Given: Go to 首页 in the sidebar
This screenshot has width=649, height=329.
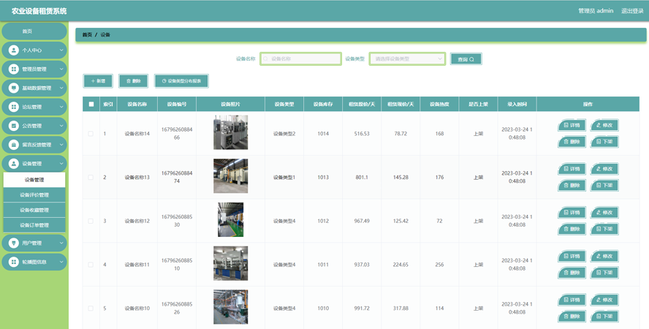Looking at the screenshot, I should pyautogui.click(x=34, y=31).
